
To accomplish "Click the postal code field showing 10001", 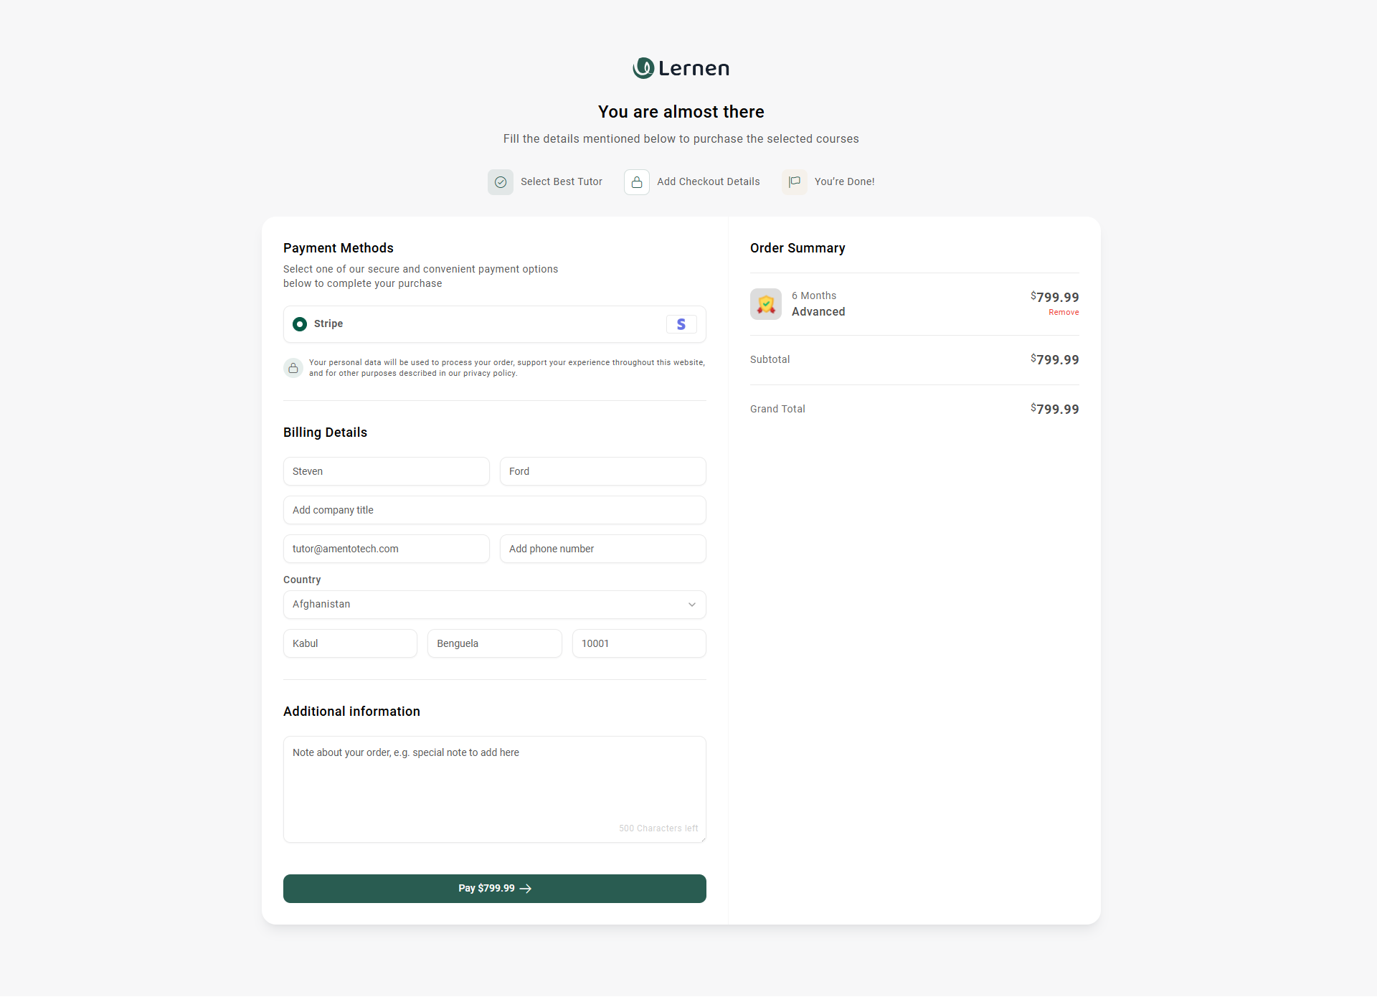I will [638, 643].
